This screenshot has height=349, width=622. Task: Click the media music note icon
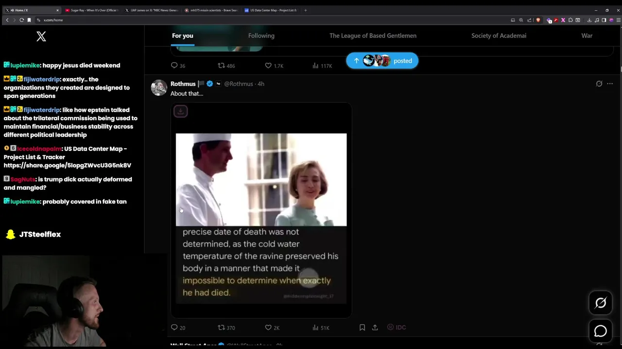coord(597,20)
